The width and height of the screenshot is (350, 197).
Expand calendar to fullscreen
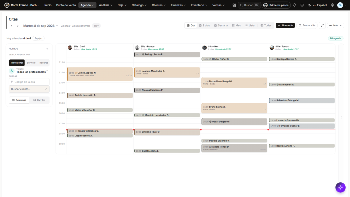tap(322, 25)
